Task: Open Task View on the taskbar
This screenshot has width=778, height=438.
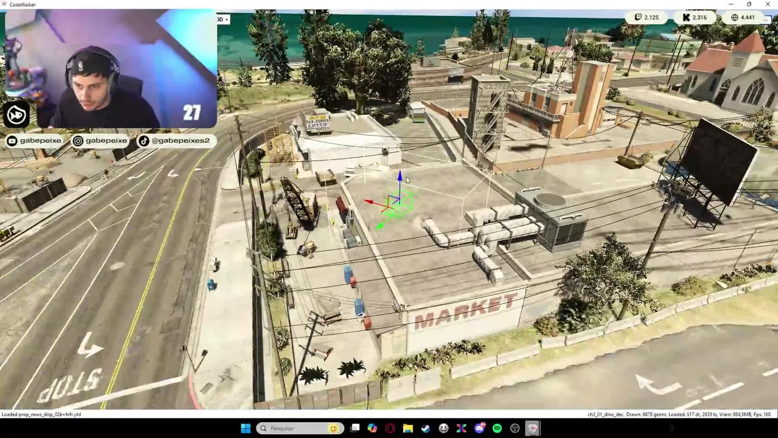Action: coord(355,428)
